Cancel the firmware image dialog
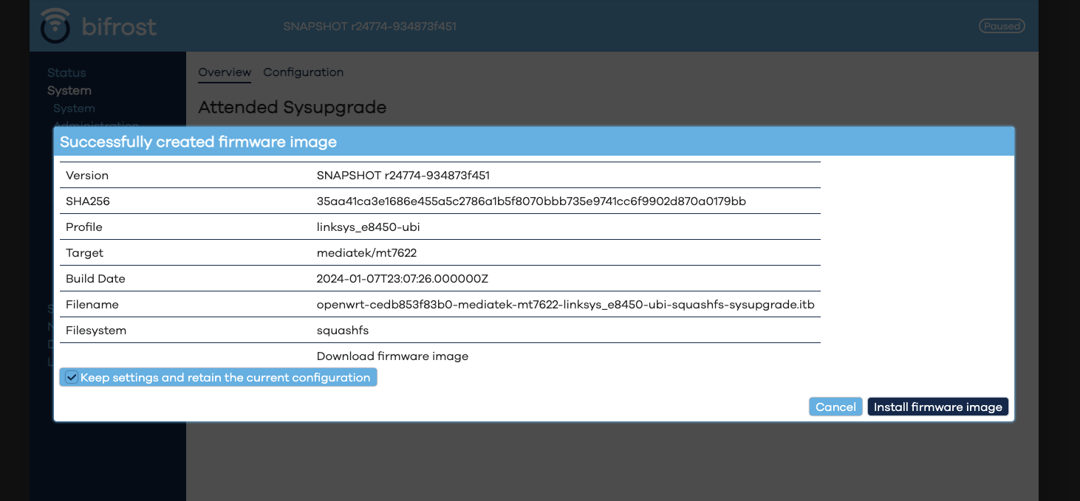 coord(835,407)
